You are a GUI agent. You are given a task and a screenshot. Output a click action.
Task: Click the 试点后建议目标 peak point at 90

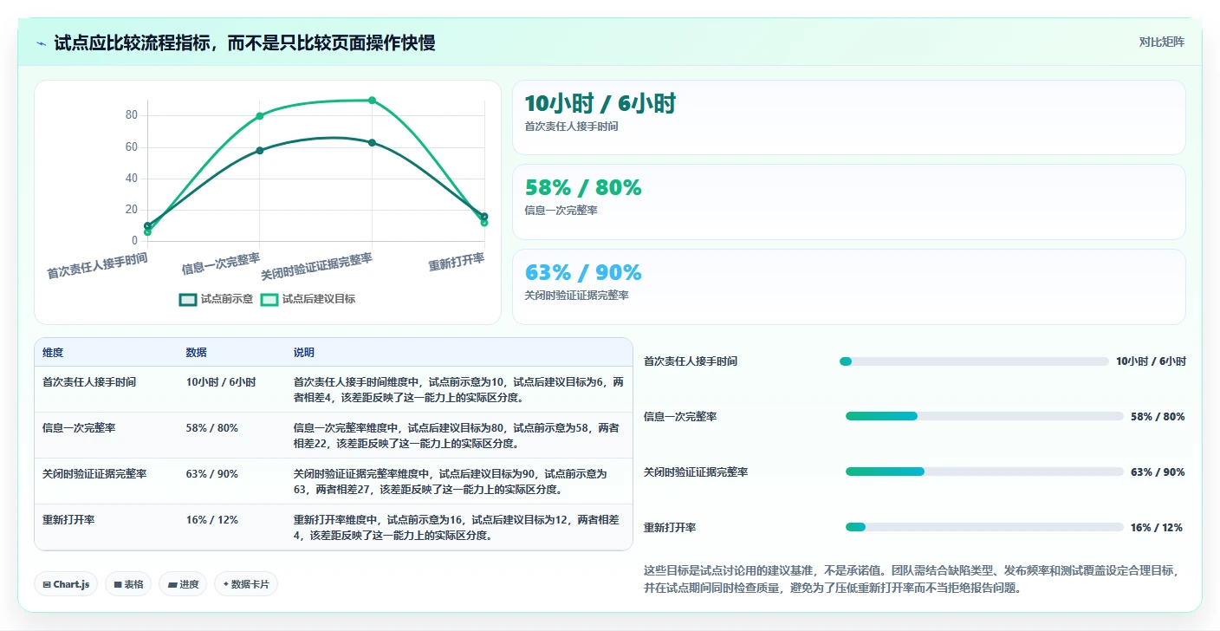coord(372,101)
